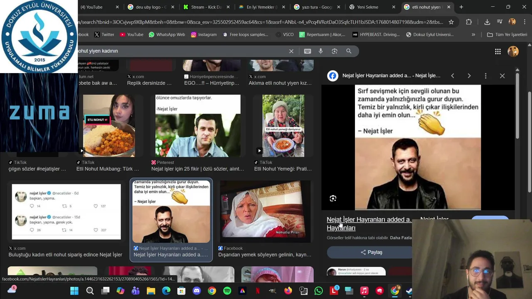Click the address bar URL field

point(260,22)
